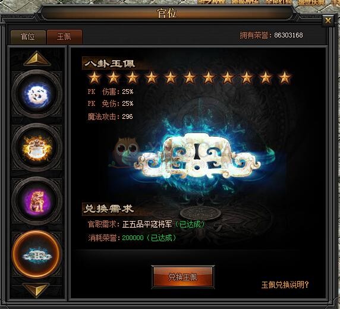
Task: Open the 玉佩 tab
Action: [x=64, y=36]
